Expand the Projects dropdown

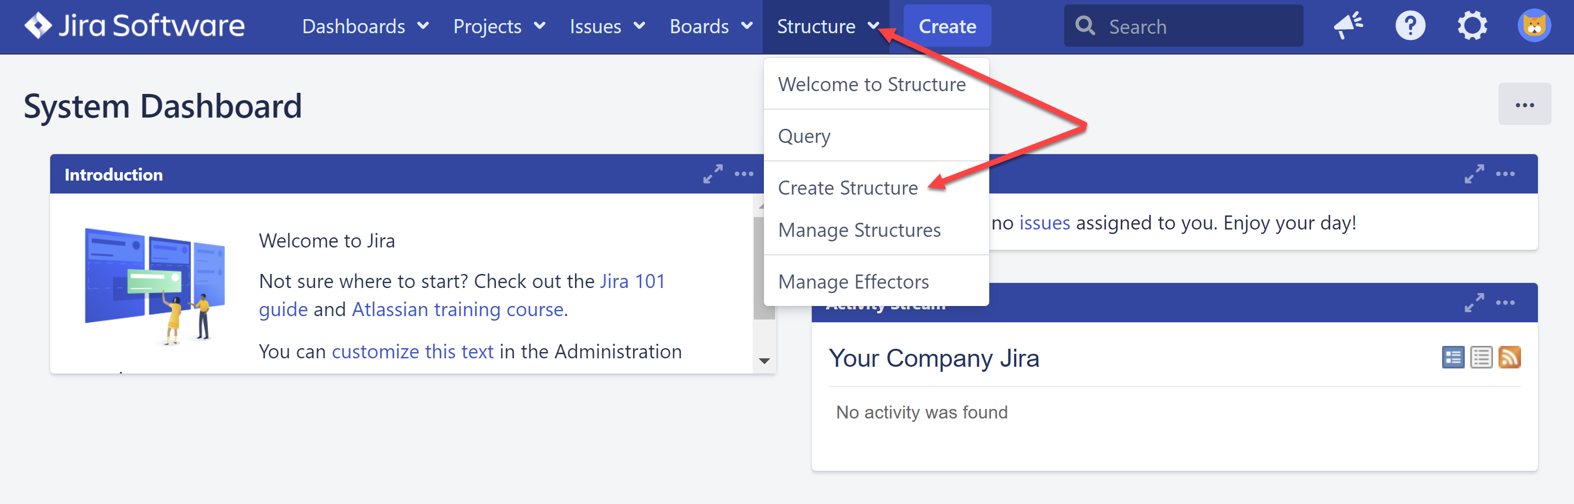point(499,26)
